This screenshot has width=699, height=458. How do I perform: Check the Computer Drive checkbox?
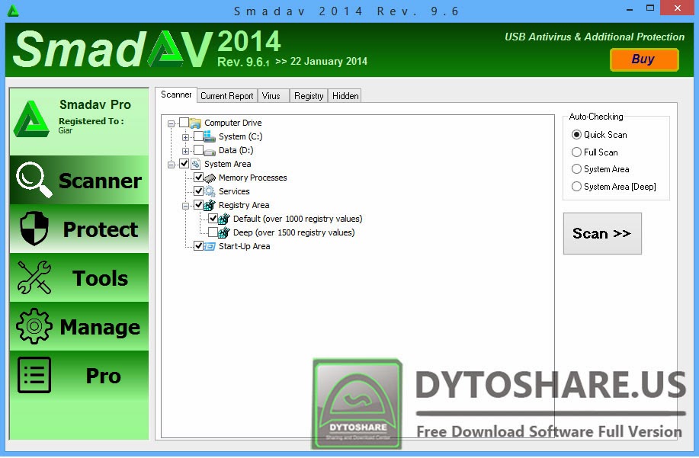(184, 123)
